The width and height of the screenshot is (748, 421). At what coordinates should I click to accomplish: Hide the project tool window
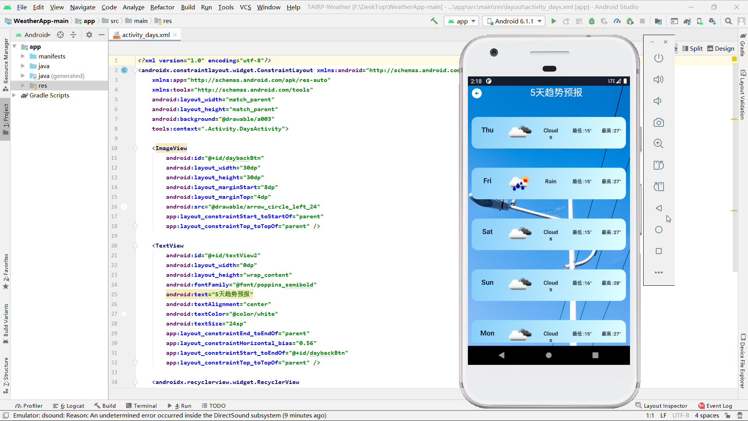(102, 35)
